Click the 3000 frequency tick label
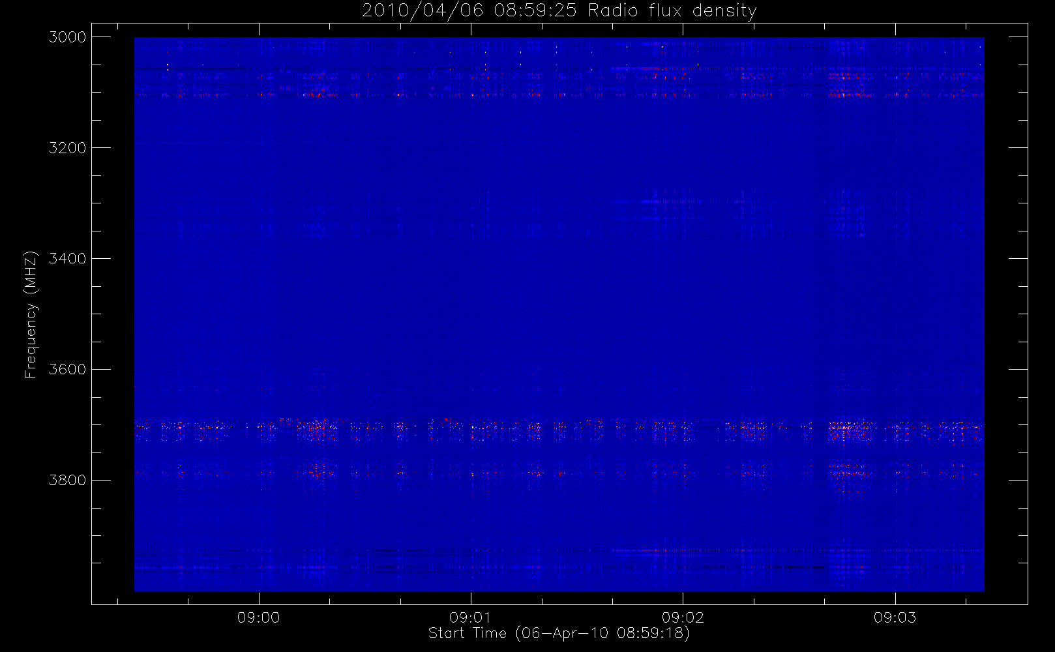The image size is (1055, 652). click(68, 37)
